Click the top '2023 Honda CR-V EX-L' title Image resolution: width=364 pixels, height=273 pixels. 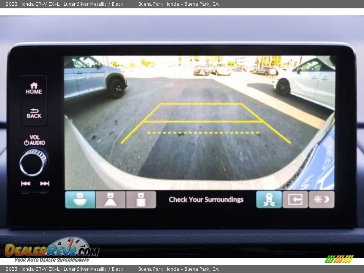pyautogui.click(x=33, y=4)
